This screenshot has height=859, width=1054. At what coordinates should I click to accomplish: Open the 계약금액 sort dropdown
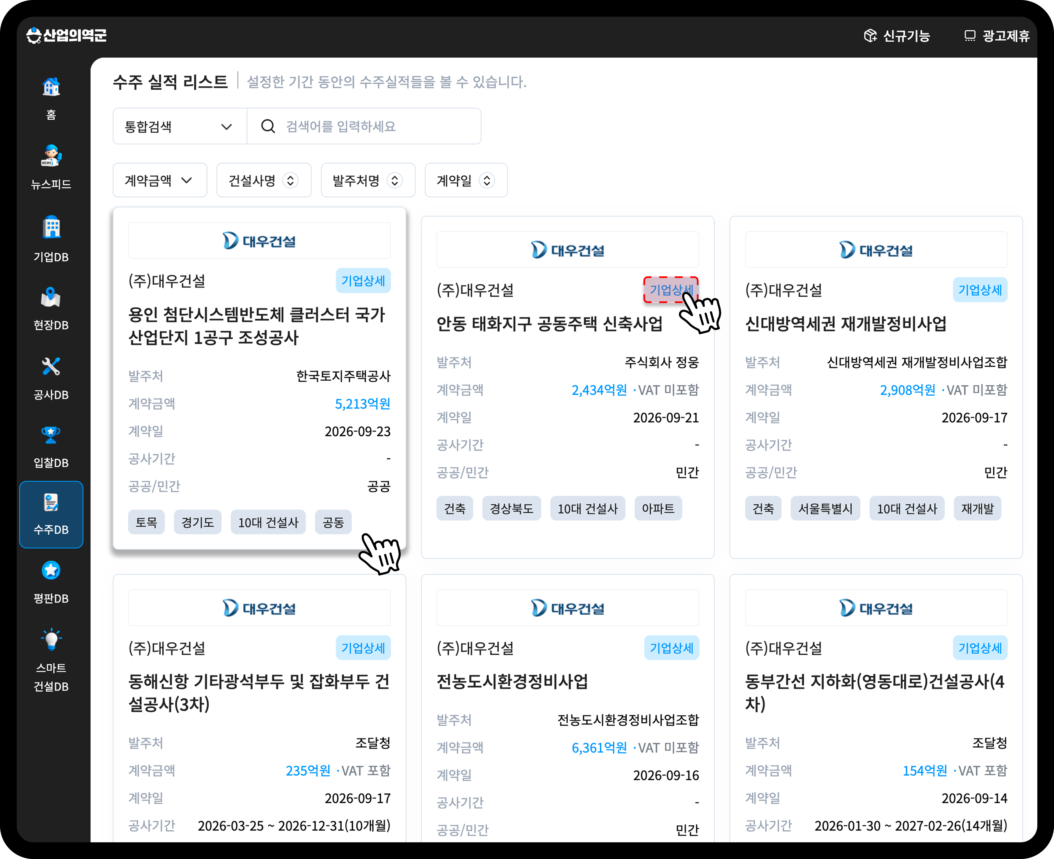[160, 181]
